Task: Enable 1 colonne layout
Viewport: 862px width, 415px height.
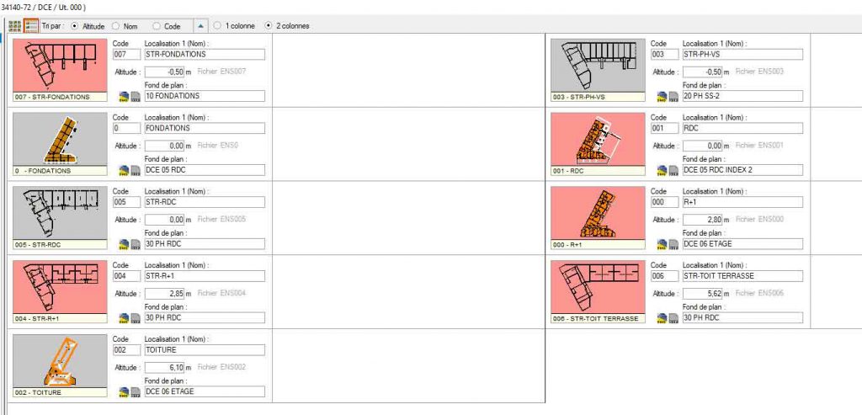Action: pyautogui.click(x=217, y=26)
